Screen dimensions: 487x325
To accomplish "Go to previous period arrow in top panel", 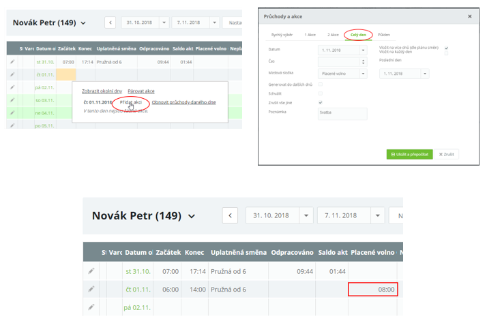I will tap(110, 22).
